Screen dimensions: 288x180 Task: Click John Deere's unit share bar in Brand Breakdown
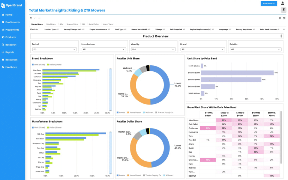[x=71, y=69]
